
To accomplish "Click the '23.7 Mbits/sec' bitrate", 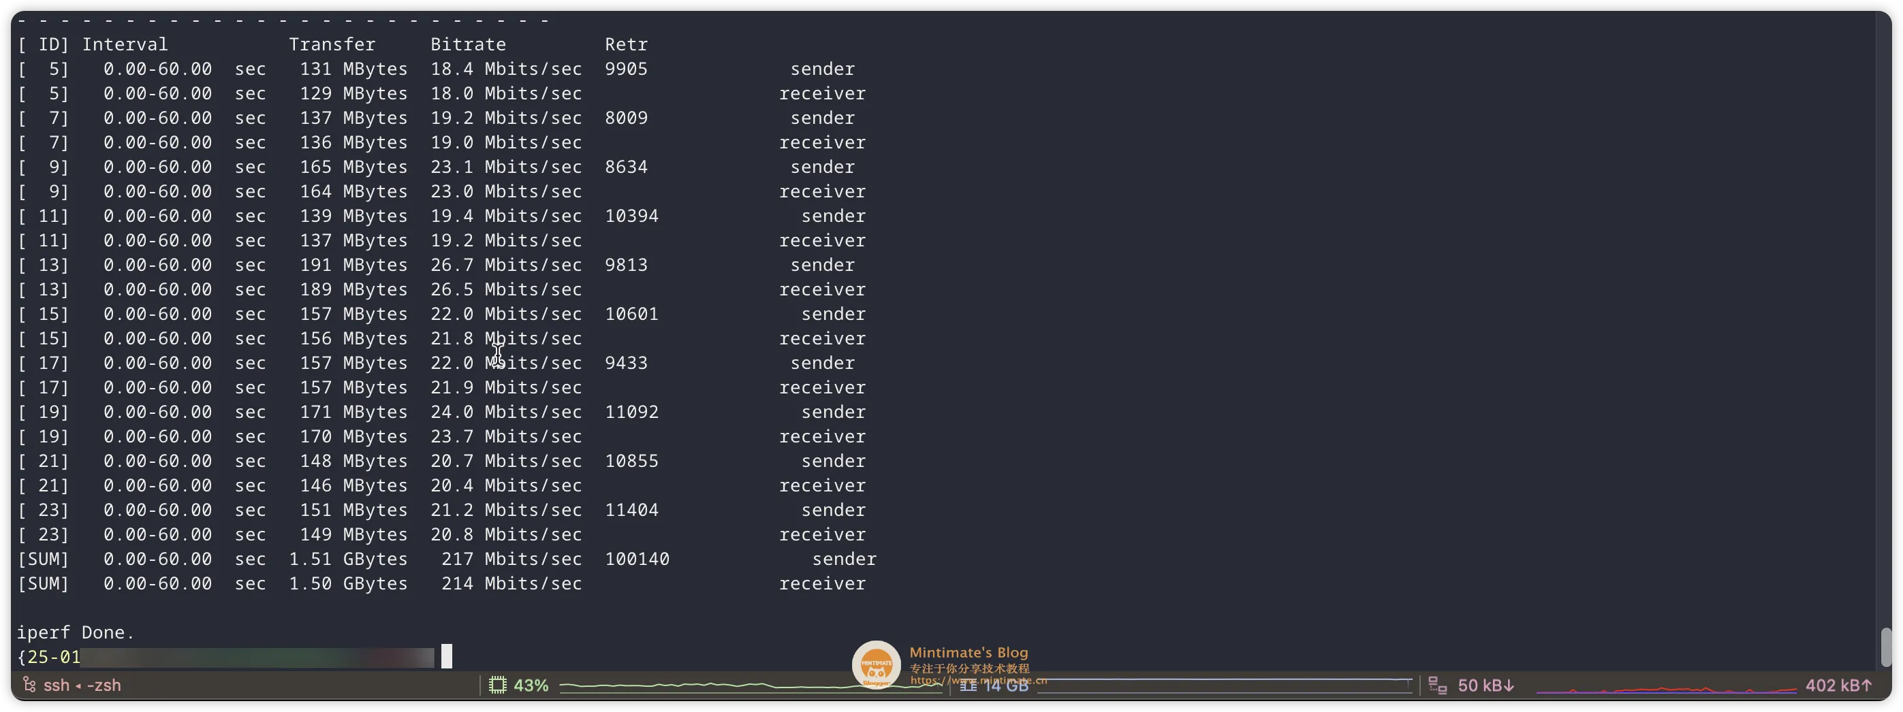I will pyautogui.click(x=506, y=436).
